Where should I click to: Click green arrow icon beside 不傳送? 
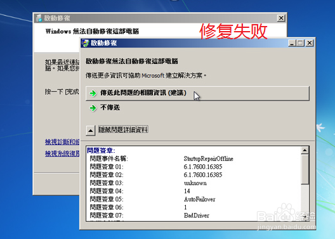93,108
